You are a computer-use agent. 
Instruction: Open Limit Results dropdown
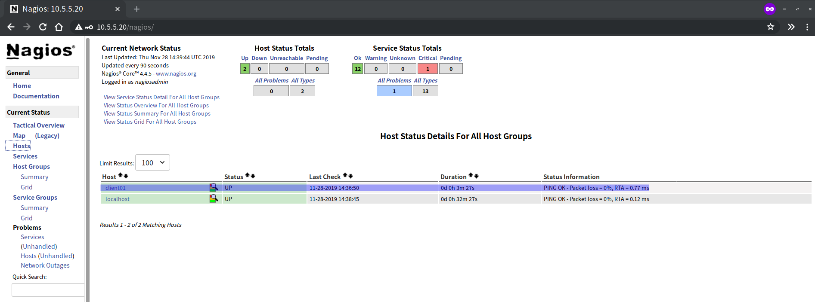coord(152,162)
